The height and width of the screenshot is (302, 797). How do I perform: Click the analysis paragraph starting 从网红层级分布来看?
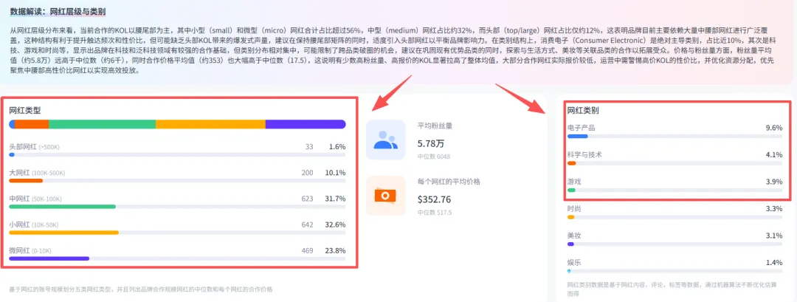click(394, 50)
